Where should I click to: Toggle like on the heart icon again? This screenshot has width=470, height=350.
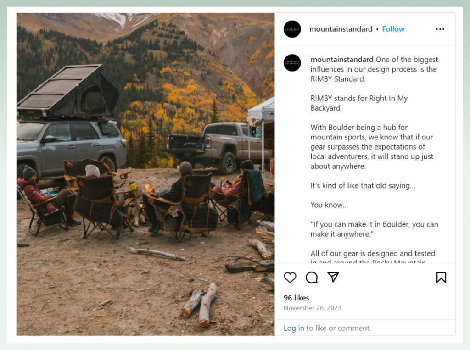point(290,278)
